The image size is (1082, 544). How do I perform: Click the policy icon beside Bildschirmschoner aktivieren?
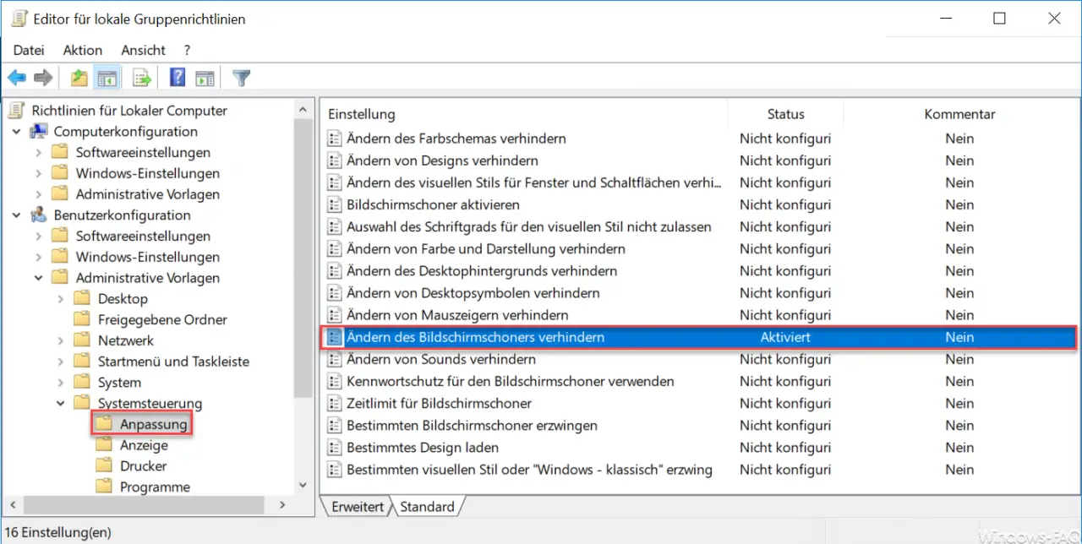coord(335,204)
